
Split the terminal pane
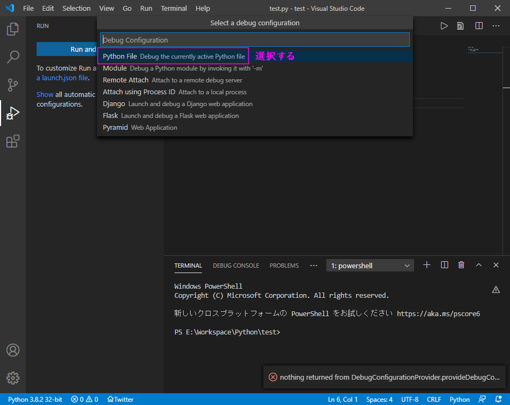click(444, 265)
